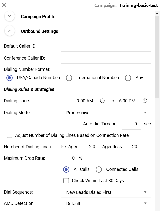This screenshot has height=211, width=160.
Task: Edit the Per Agent dialing lines value
Action: pyautogui.click(x=91, y=147)
